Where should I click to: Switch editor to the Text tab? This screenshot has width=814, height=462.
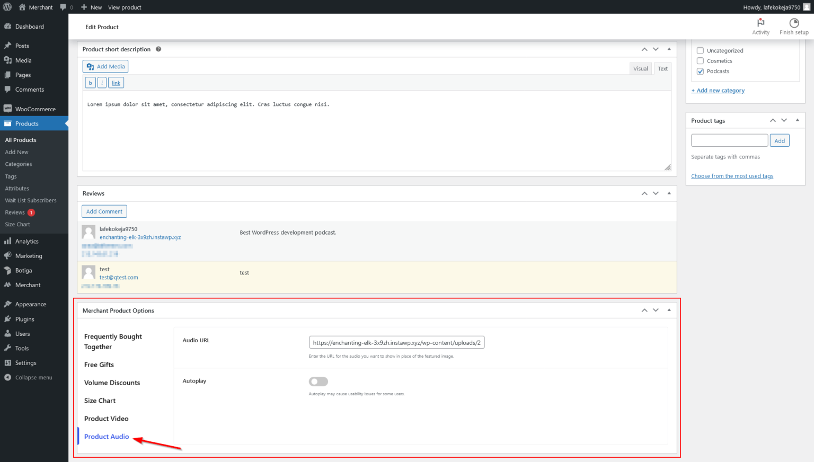pyautogui.click(x=662, y=69)
